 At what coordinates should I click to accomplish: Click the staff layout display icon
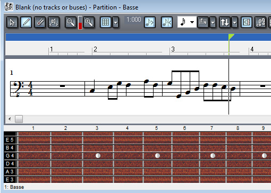(x=203, y=22)
